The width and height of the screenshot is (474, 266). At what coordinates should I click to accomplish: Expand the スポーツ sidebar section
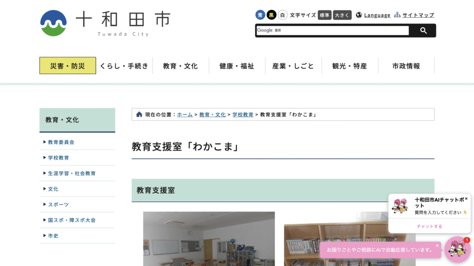tap(57, 204)
